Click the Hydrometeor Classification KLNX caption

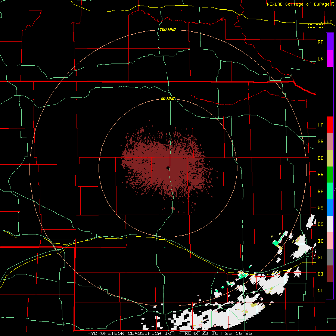[169, 333]
